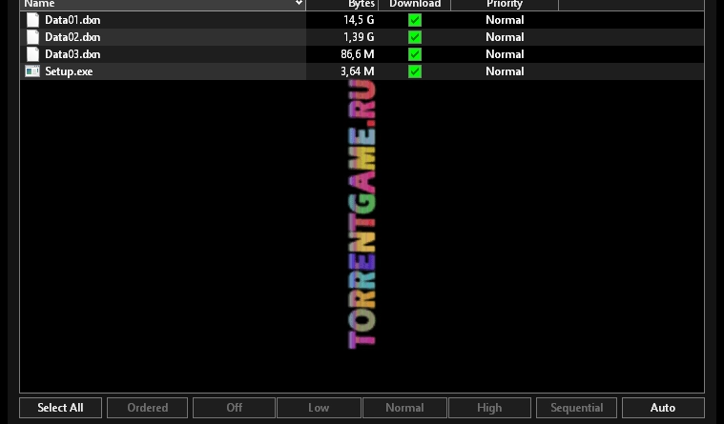Uncheck download for Data01.dxn
724x424 pixels.
point(415,20)
